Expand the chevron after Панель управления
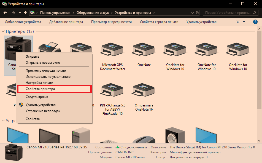 pyautogui.click(x=73, y=13)
